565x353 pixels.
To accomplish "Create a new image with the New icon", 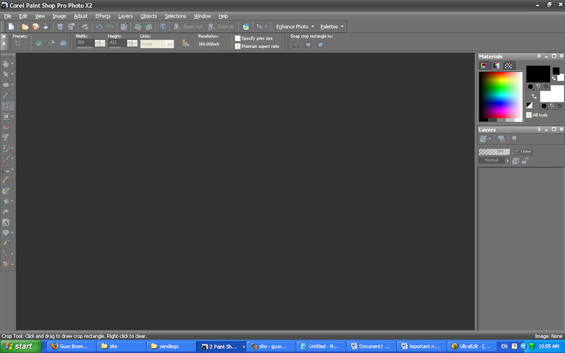I will pos(11,27).
